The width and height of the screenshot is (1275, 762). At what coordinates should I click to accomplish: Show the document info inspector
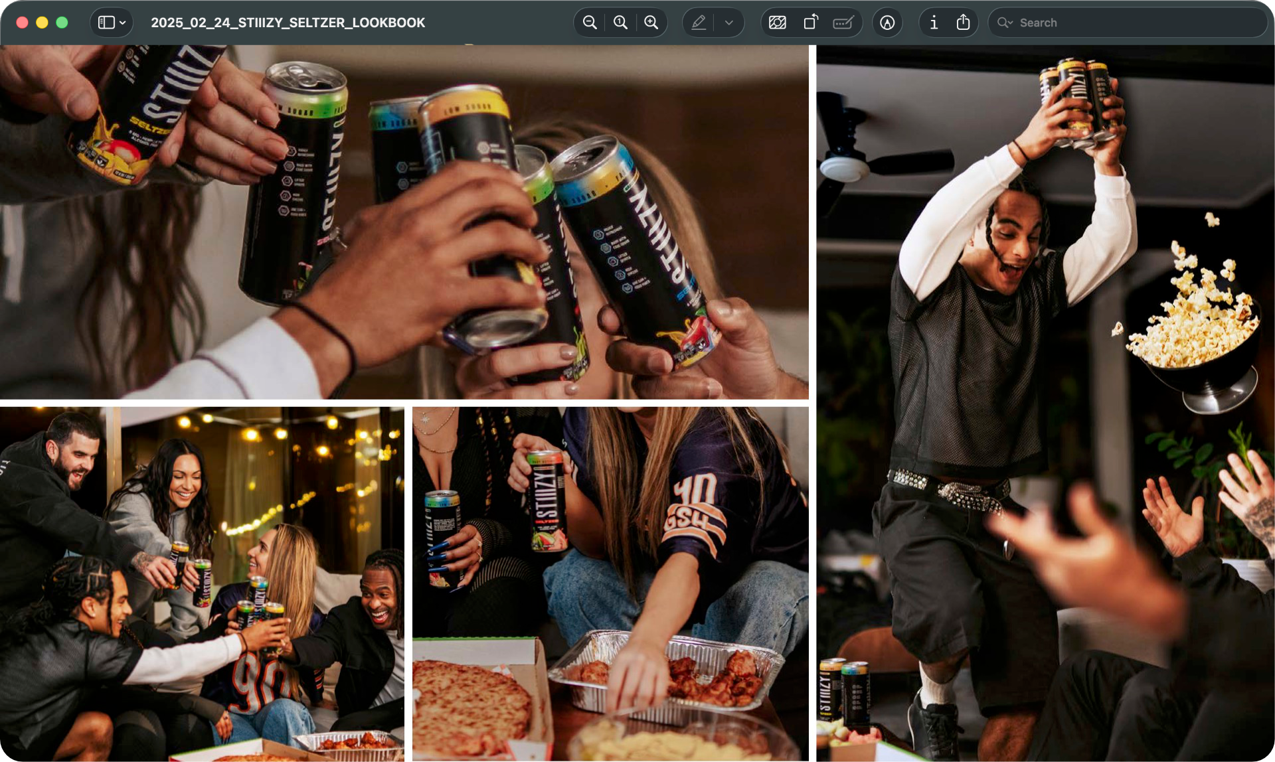coord(933,22)
